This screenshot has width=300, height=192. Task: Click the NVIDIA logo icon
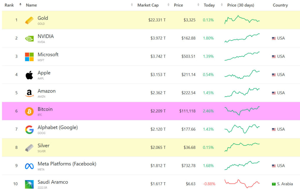29,38
